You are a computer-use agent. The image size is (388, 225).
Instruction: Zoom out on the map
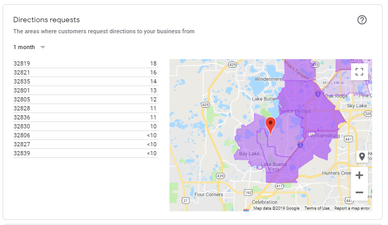[359, 193]
